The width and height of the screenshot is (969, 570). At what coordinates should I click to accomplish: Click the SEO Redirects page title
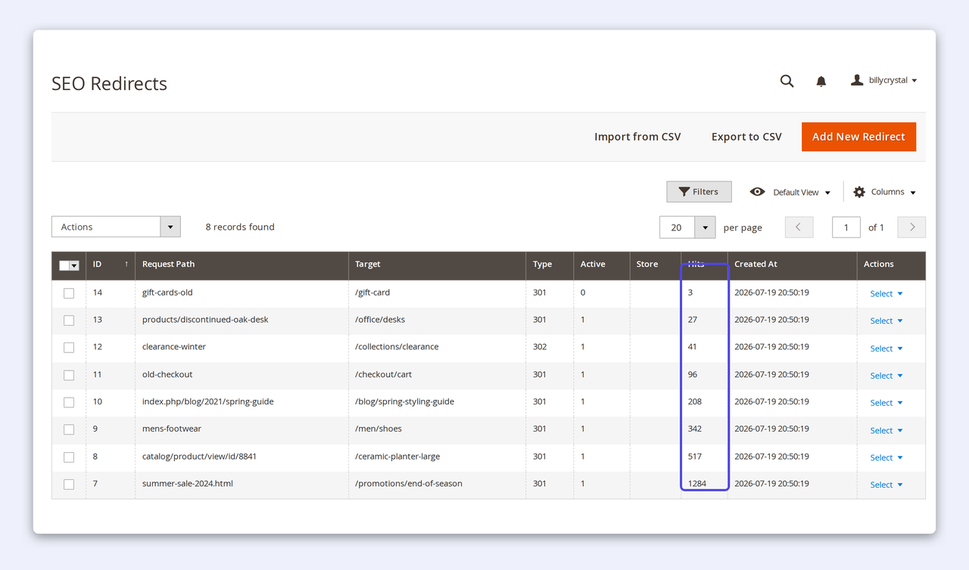point(109,83)
